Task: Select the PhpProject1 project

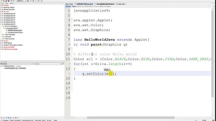Action: pyautogui.click(x=8, y=43)
